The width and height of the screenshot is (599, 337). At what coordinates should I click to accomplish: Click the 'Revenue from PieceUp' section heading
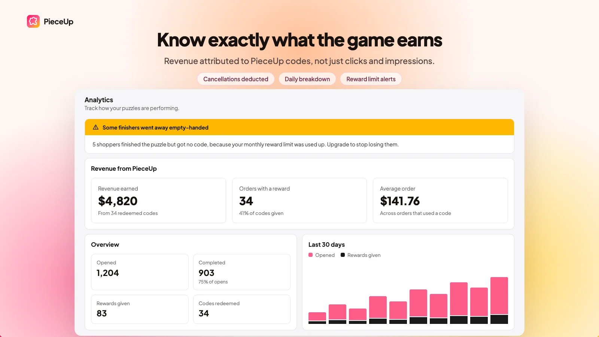(x=124, y=168)
